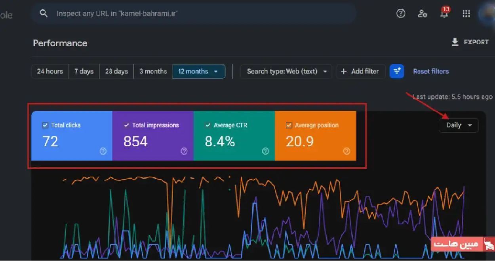Click the Performance page heading
Viewport: 495px width, 261px height.
coord(60,43)
